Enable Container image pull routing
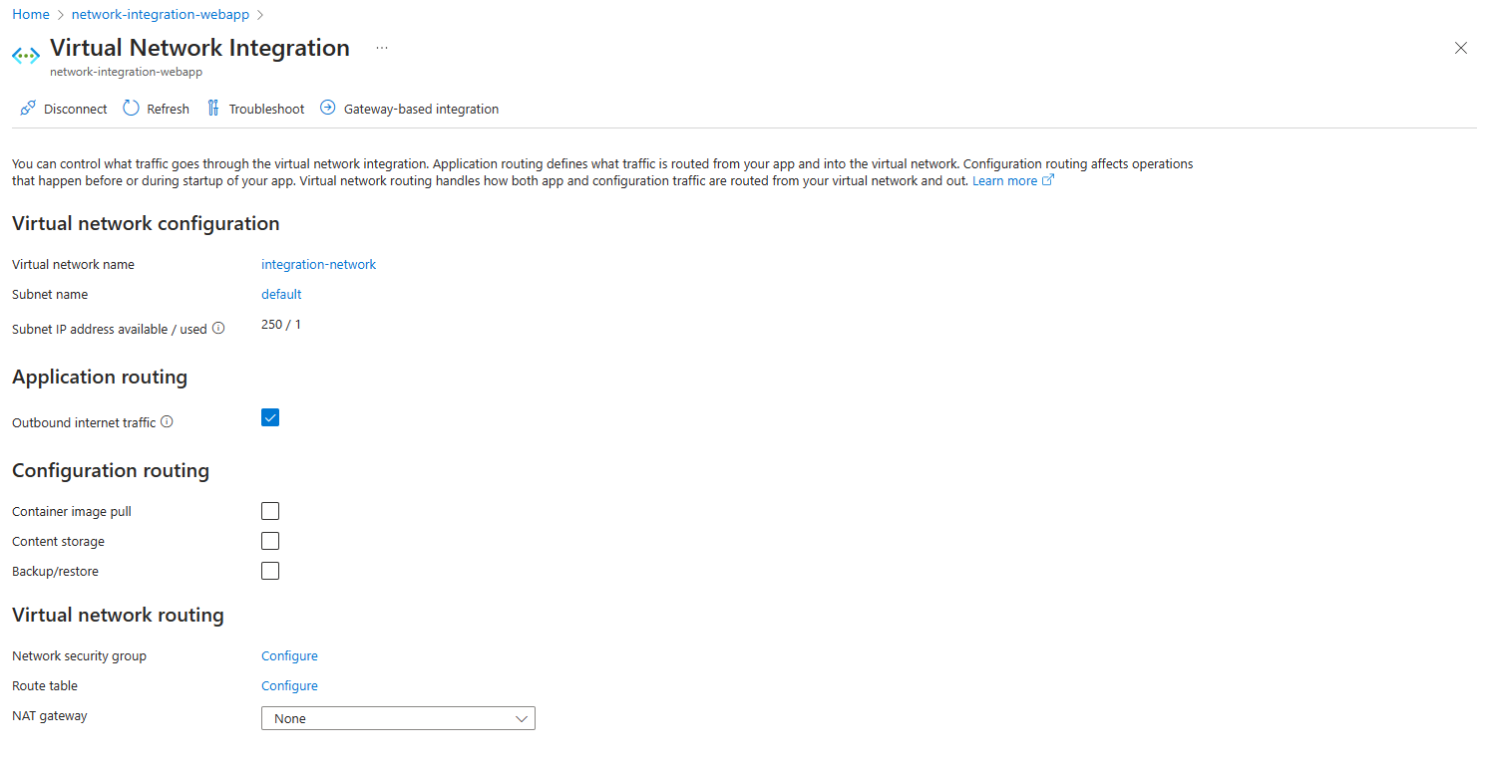This screenshot has width=1486, height=764. (x=269, y=510)
